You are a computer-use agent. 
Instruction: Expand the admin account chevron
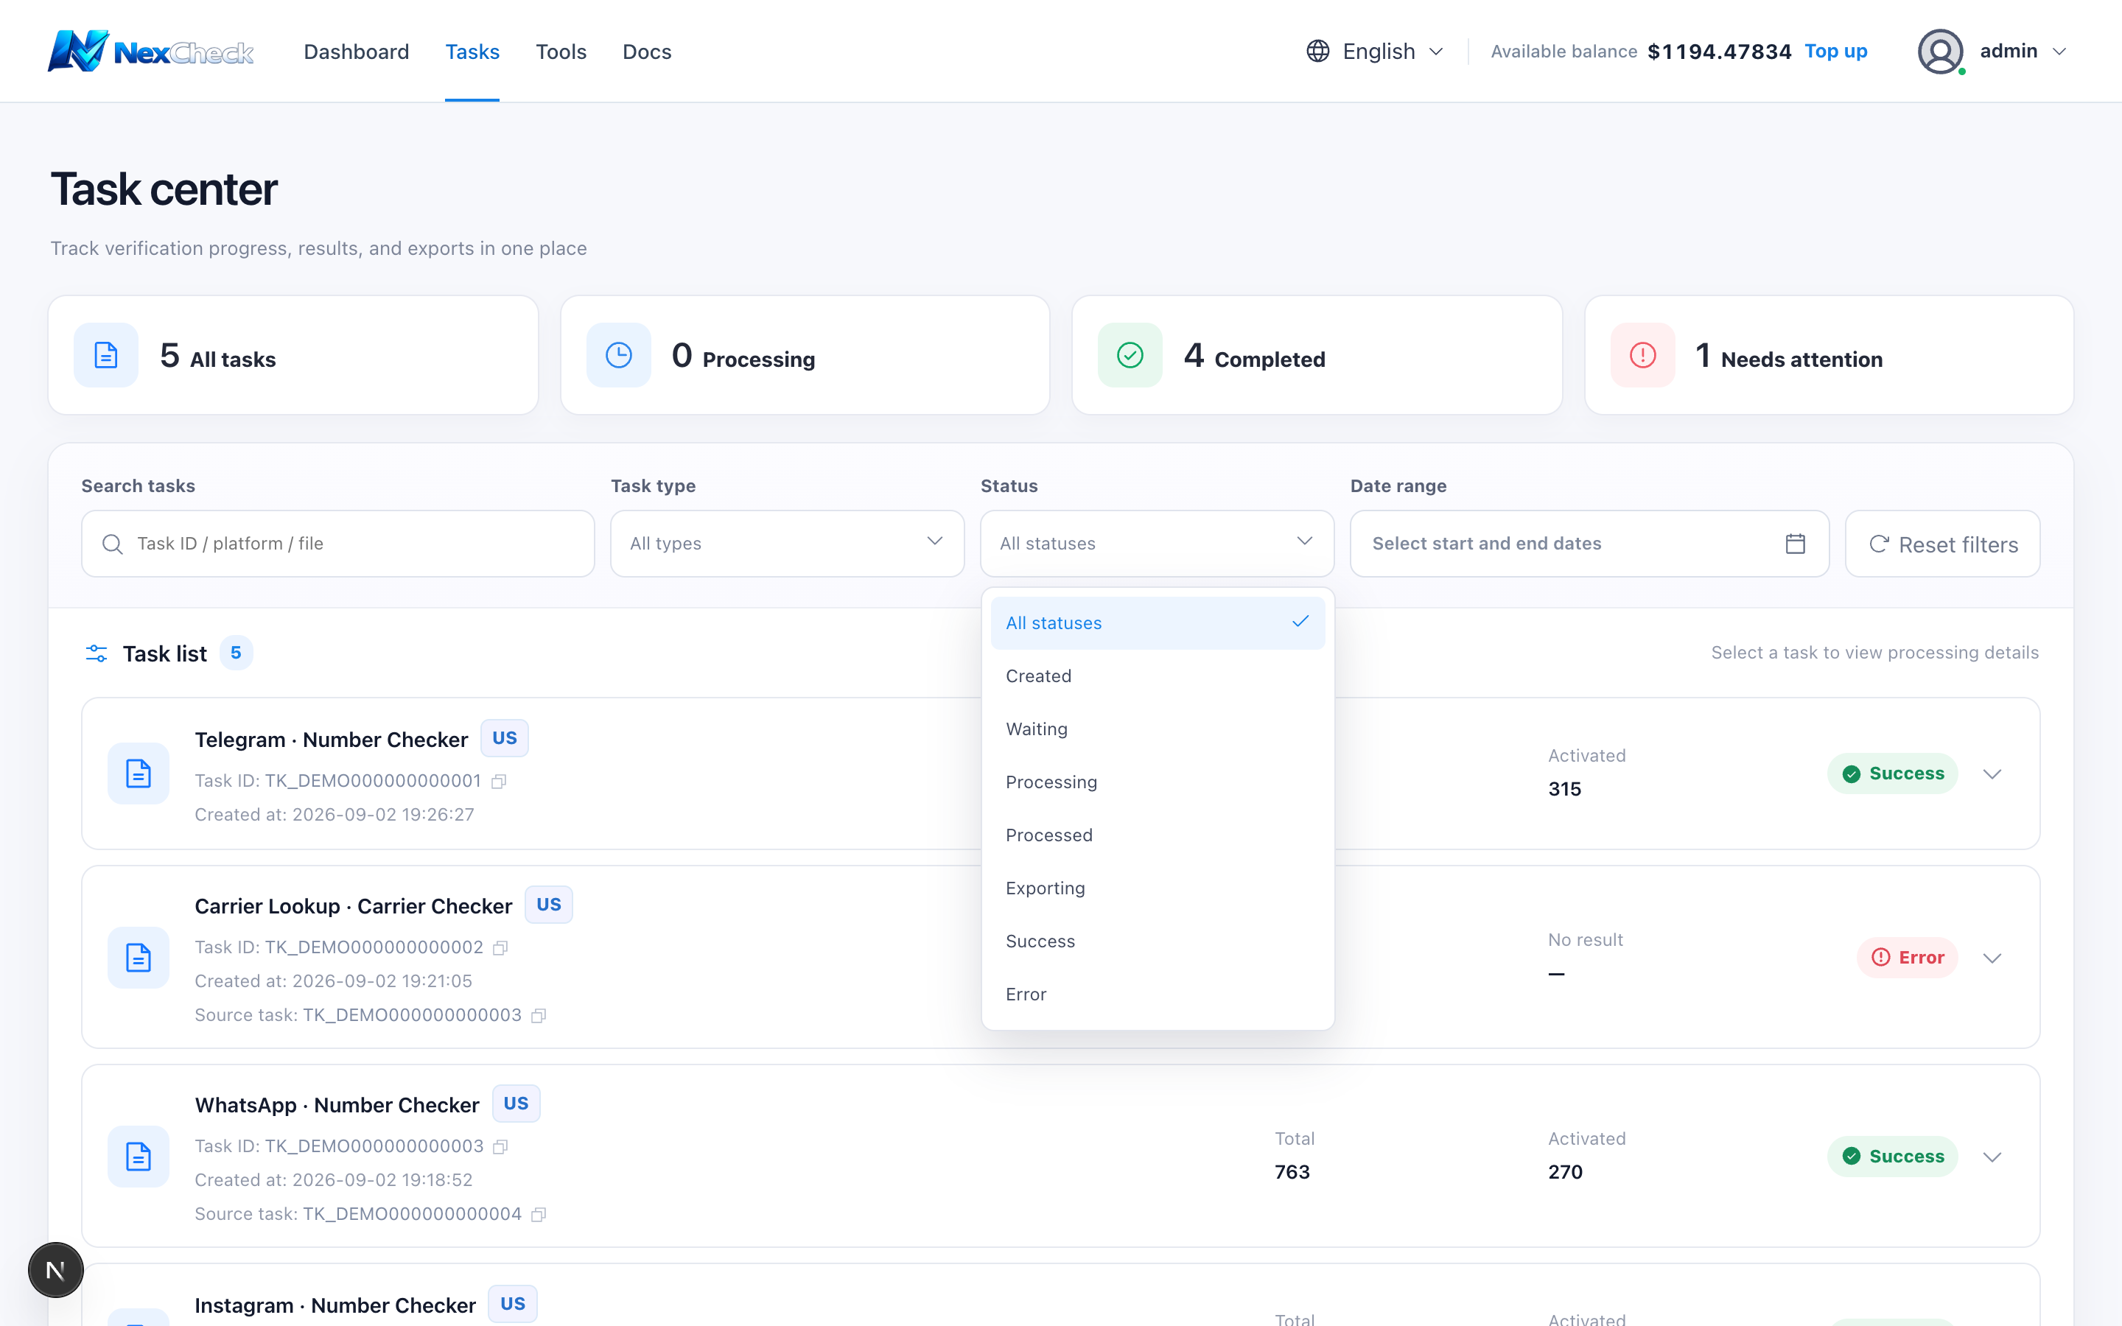[2059, 52]
